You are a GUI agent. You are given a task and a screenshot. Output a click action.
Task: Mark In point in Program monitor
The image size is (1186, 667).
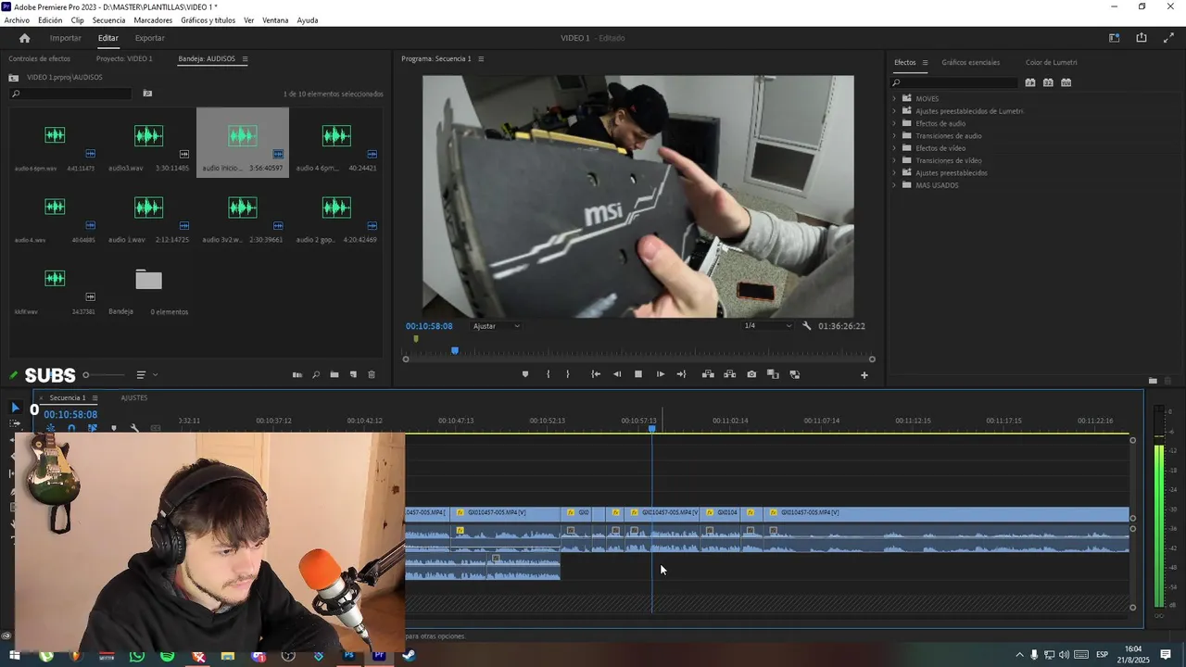548,374
